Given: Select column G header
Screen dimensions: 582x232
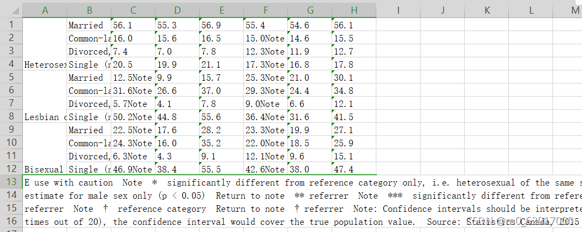Looking at the screenshot, I should pyautogui.click(x=310, y=10).
